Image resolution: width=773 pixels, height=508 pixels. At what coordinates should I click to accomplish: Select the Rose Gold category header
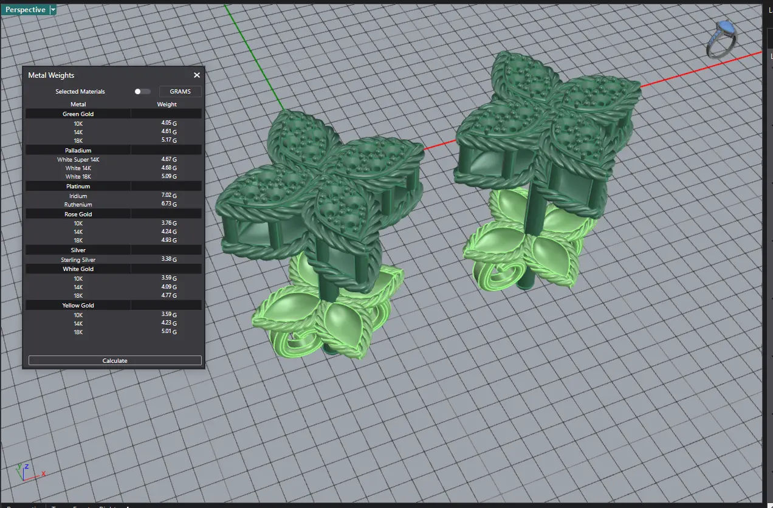click(78, 215)
